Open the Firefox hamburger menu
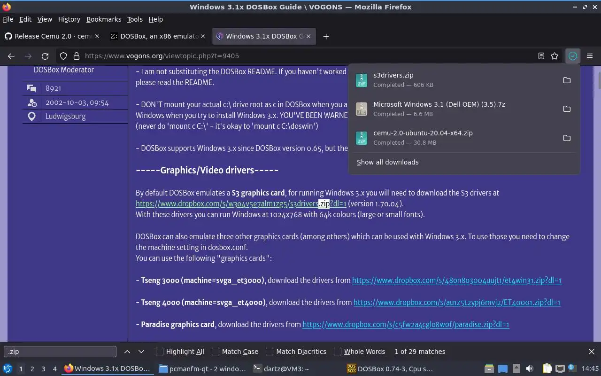This screenshot has height=376, width=601. click(590, 56)
